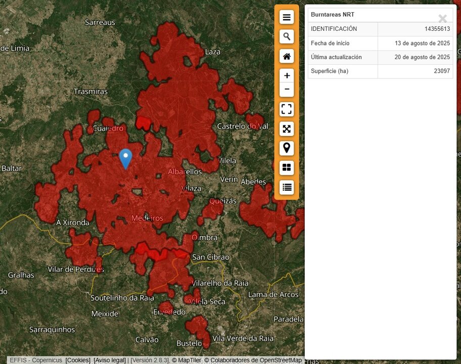Select the Vila Verde da Raia label
The width and height of the screenshot is (461, 364).
pyautogui.click(x=243, y=338)
